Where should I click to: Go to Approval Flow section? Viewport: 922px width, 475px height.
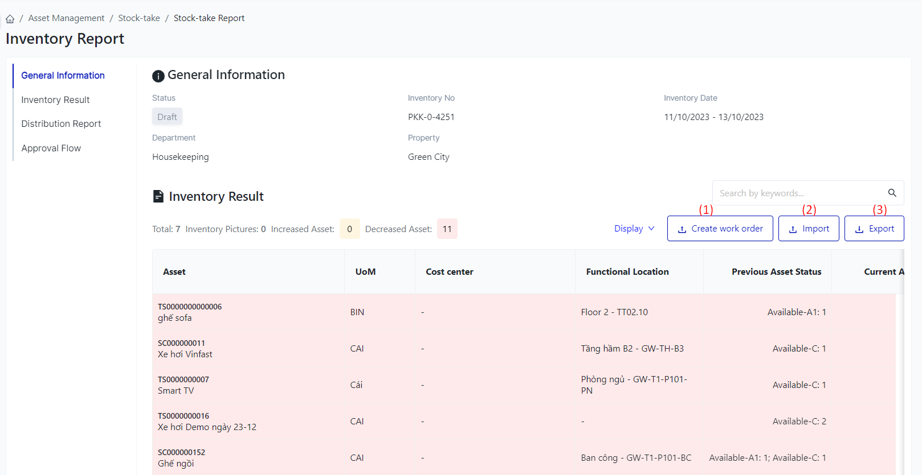(x=51, y=148)
